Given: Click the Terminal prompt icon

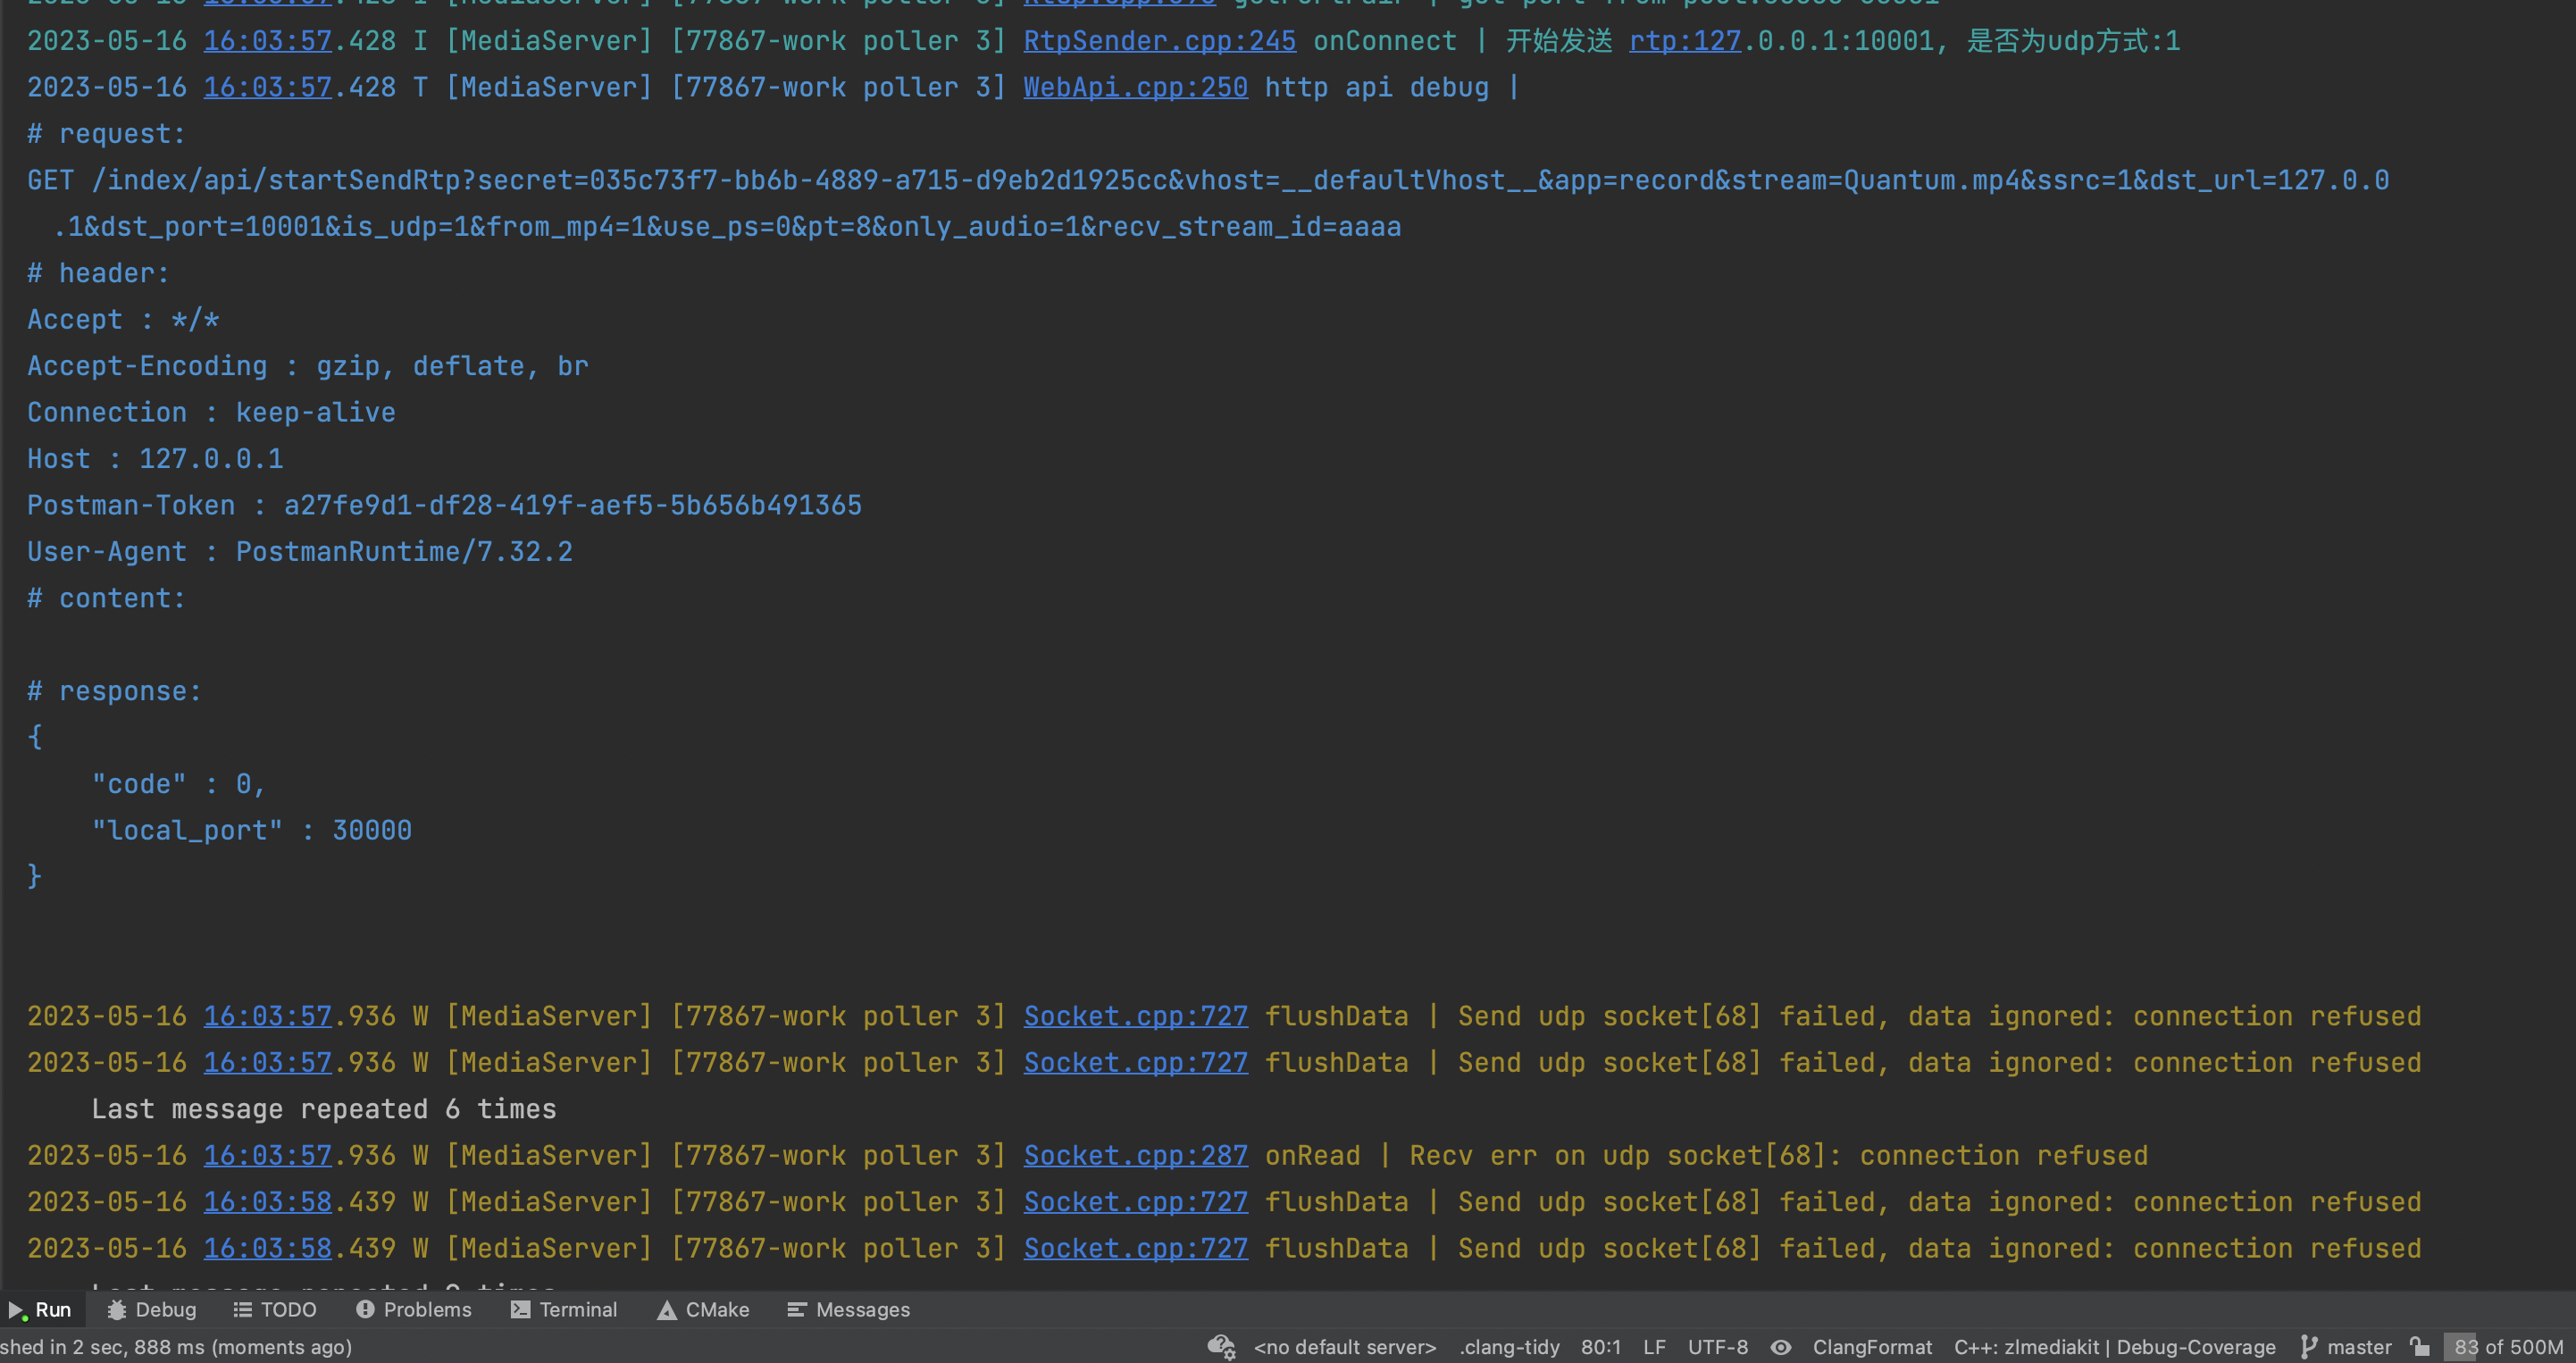Looking at the screenshot, I should click(521, 1309).
